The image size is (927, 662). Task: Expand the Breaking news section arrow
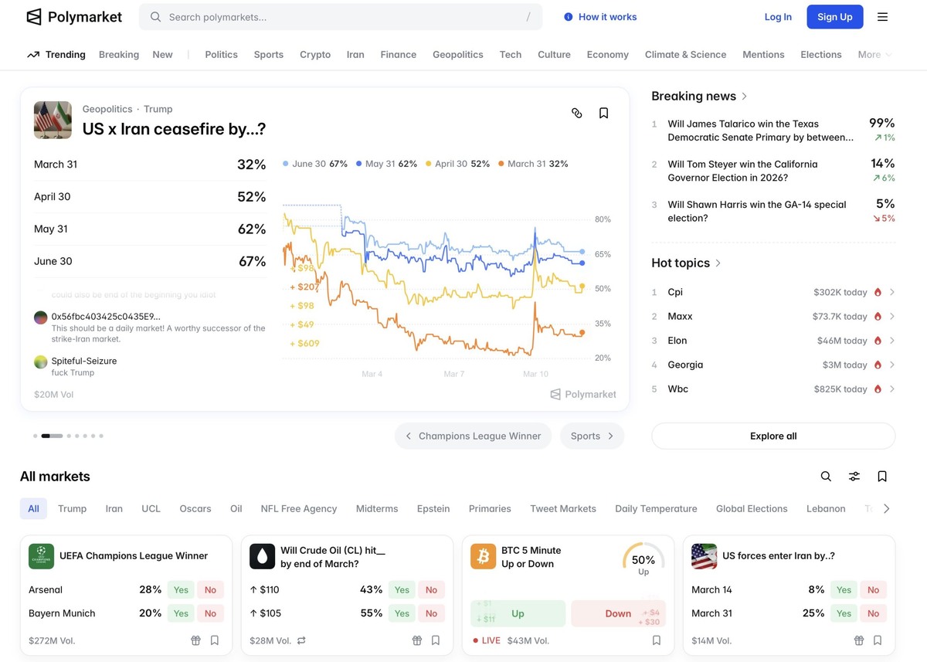click(x=744, y=97)
